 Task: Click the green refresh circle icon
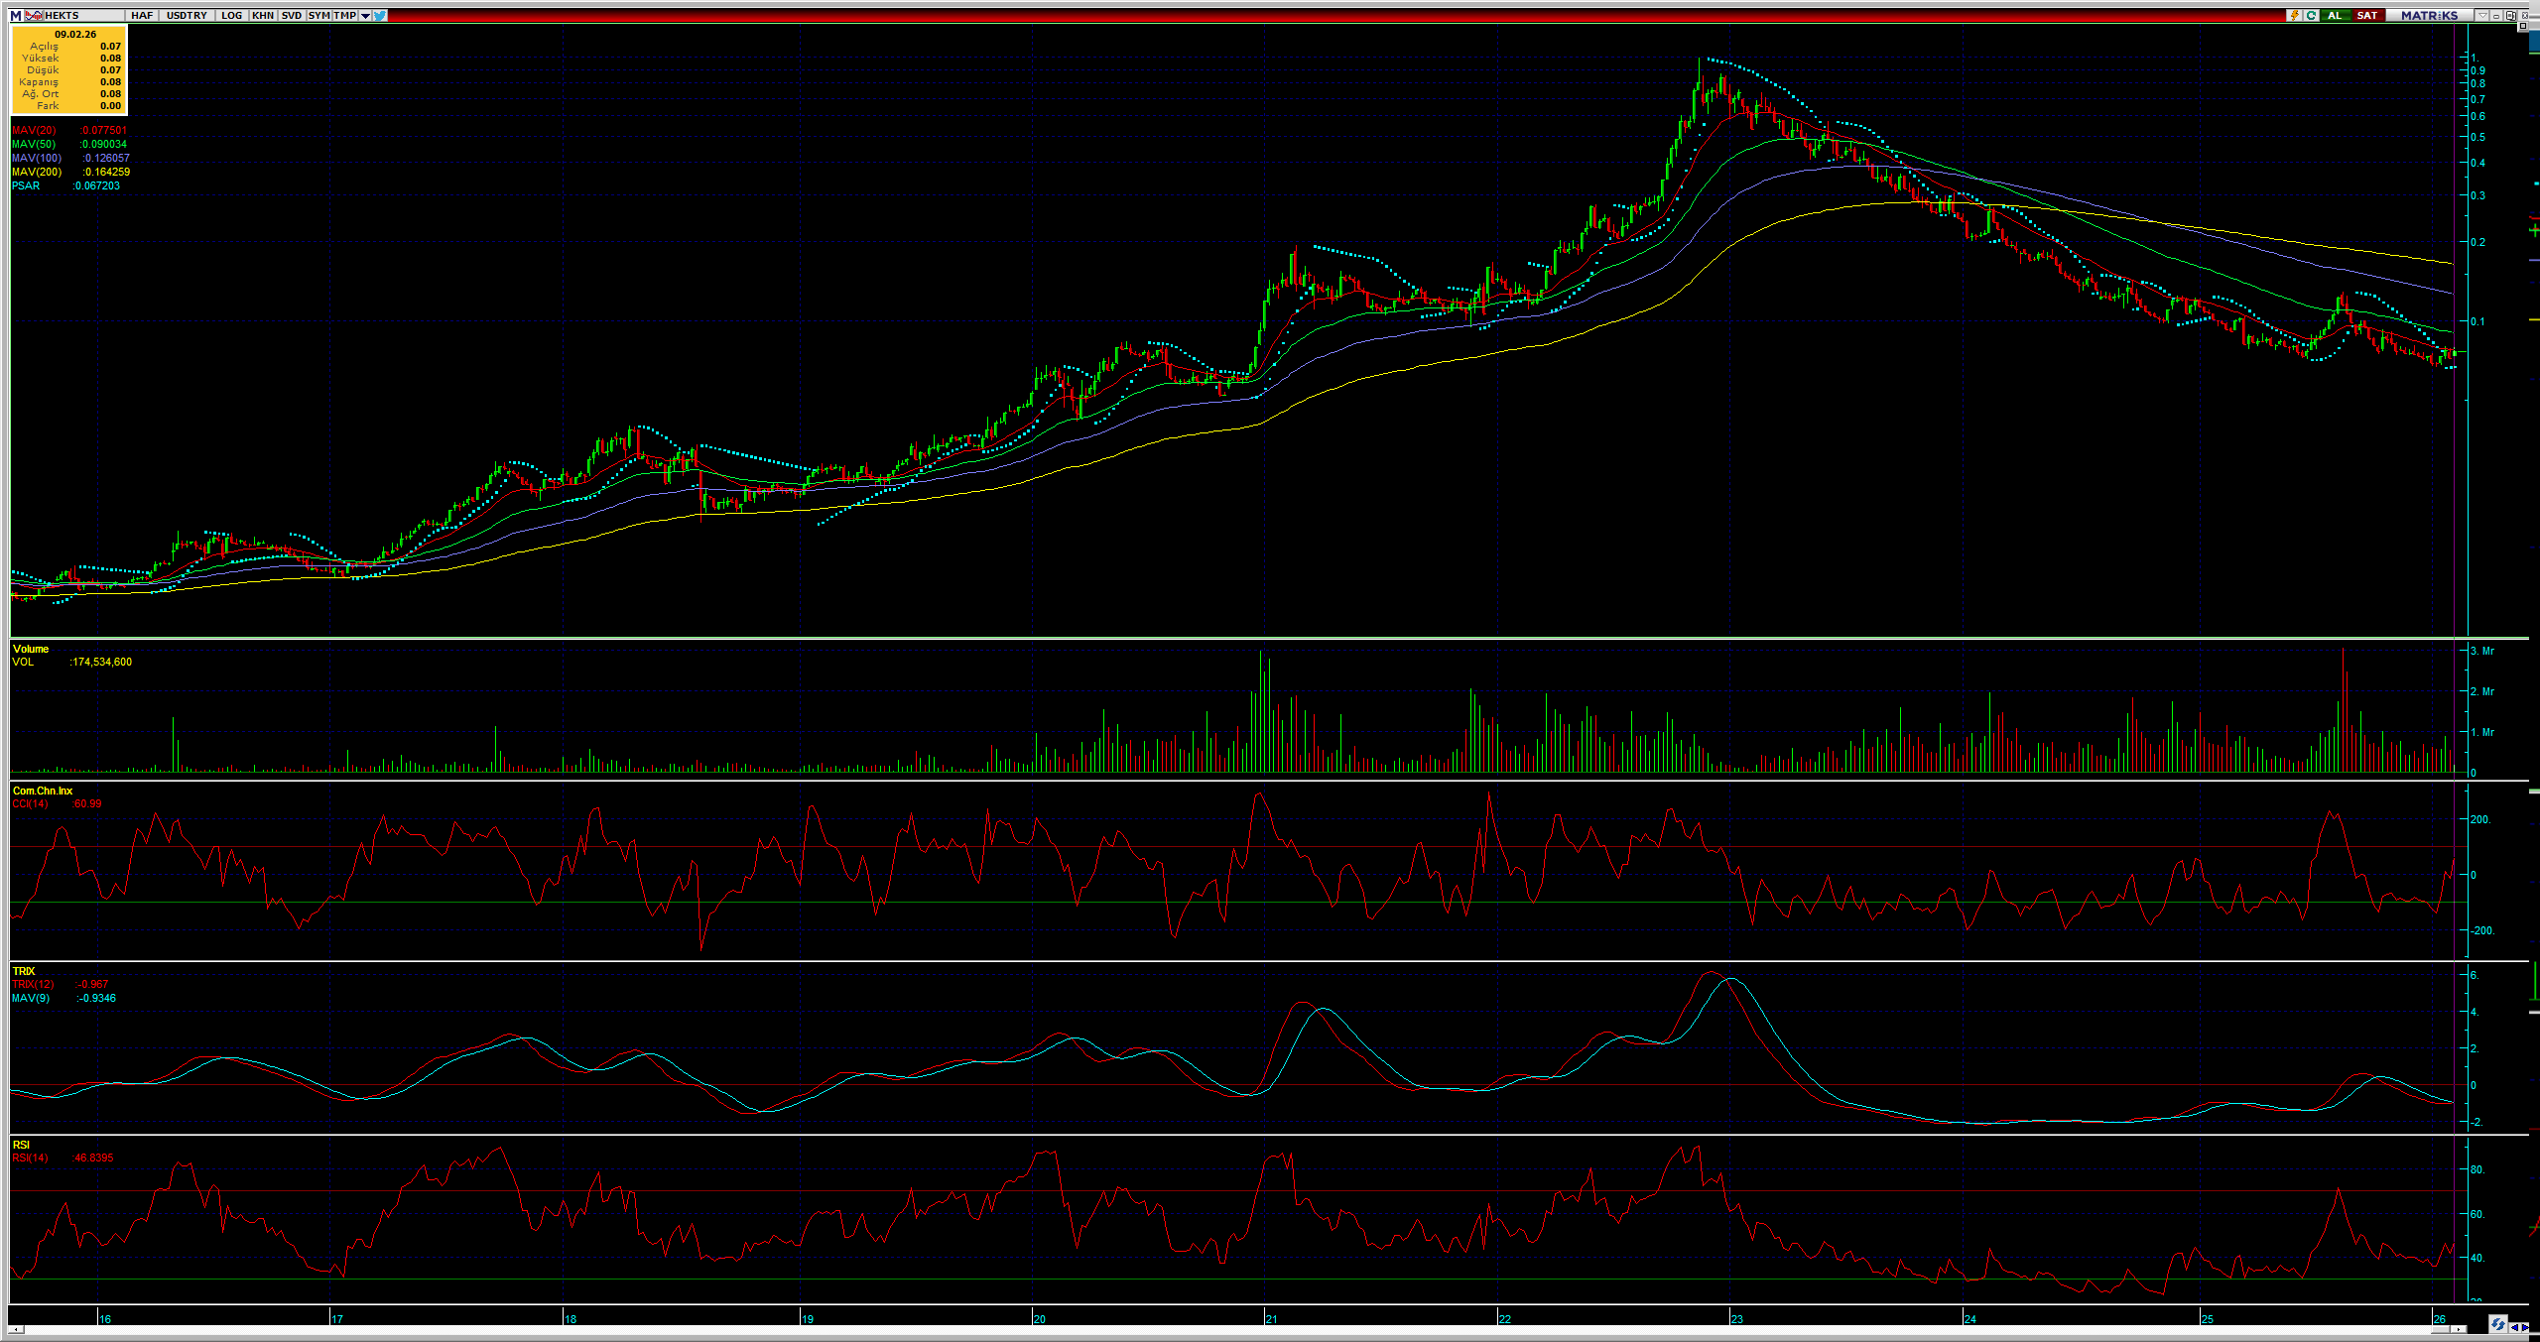(x=2311, y=16)
